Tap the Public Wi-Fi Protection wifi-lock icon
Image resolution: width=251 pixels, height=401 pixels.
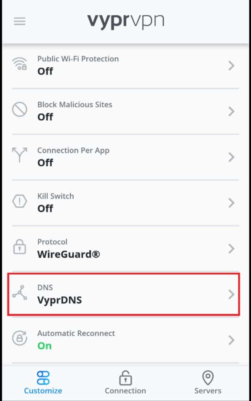point(20,64)
